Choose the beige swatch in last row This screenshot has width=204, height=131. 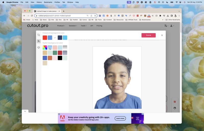coord(45,63)
